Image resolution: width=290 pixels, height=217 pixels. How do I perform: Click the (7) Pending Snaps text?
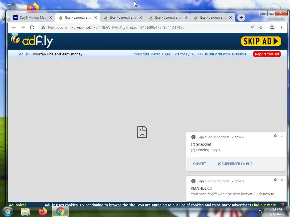tap(205, 150)
